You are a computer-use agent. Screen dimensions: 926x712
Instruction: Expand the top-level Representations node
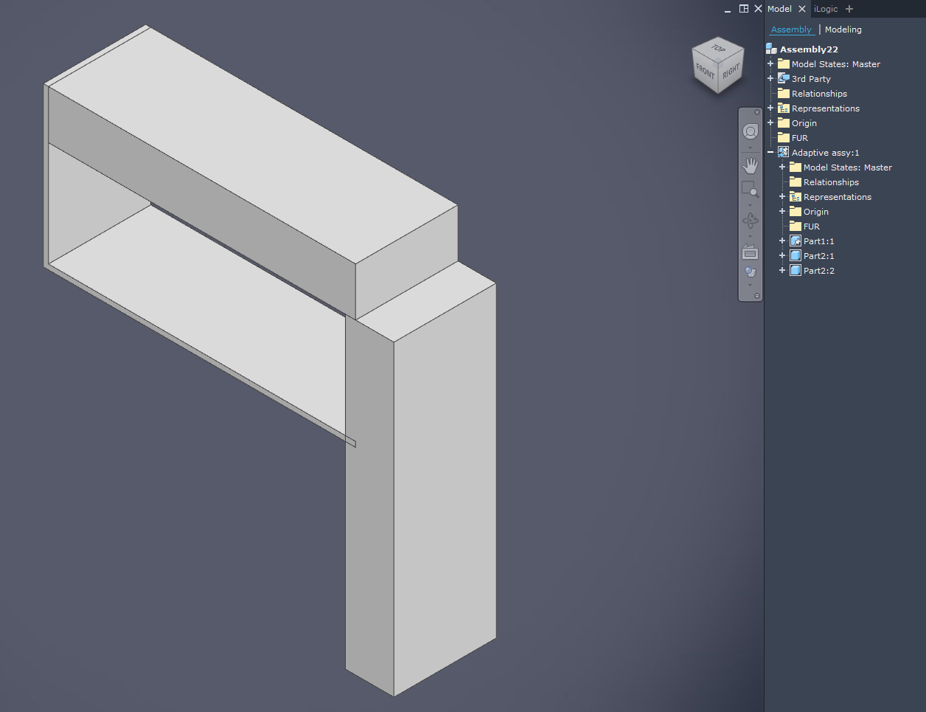(x=770, y=108)
